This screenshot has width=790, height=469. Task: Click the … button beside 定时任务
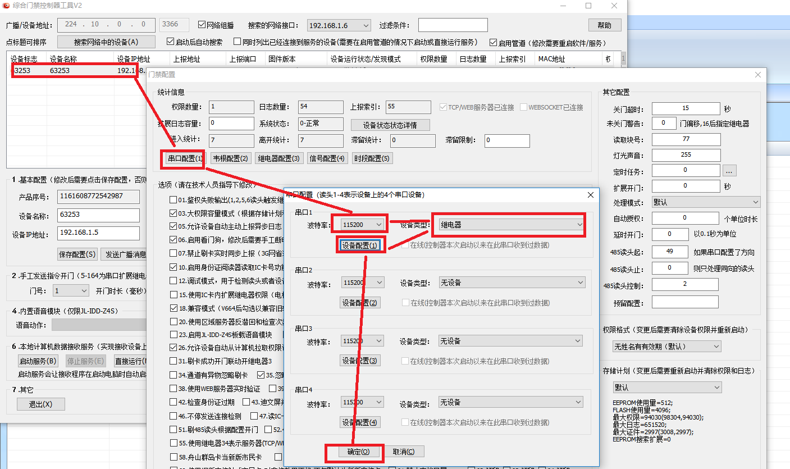click(x=729, y=170)
